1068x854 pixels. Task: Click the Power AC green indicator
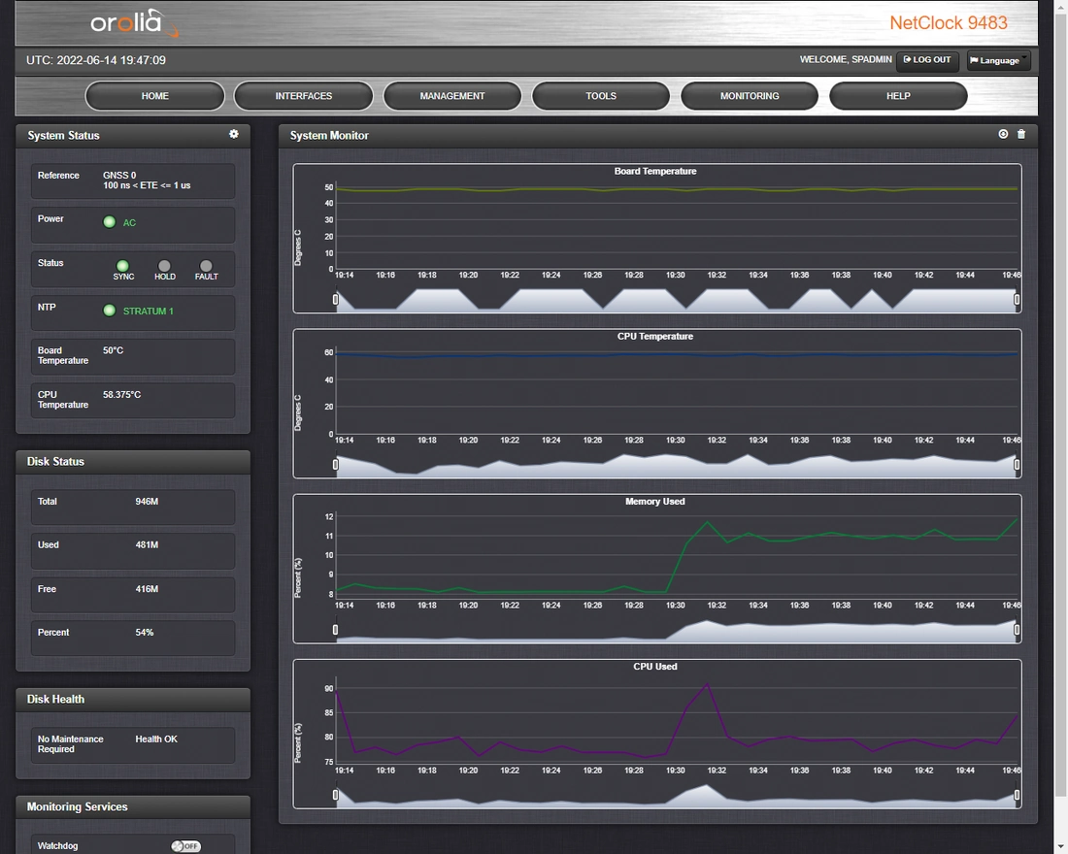pos(109,222)
